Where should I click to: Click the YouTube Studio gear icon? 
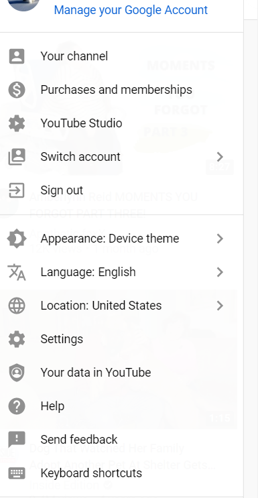[17, 123]
